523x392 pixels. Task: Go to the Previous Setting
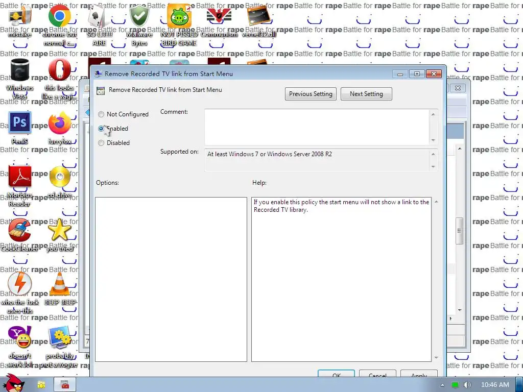[311, 94]
